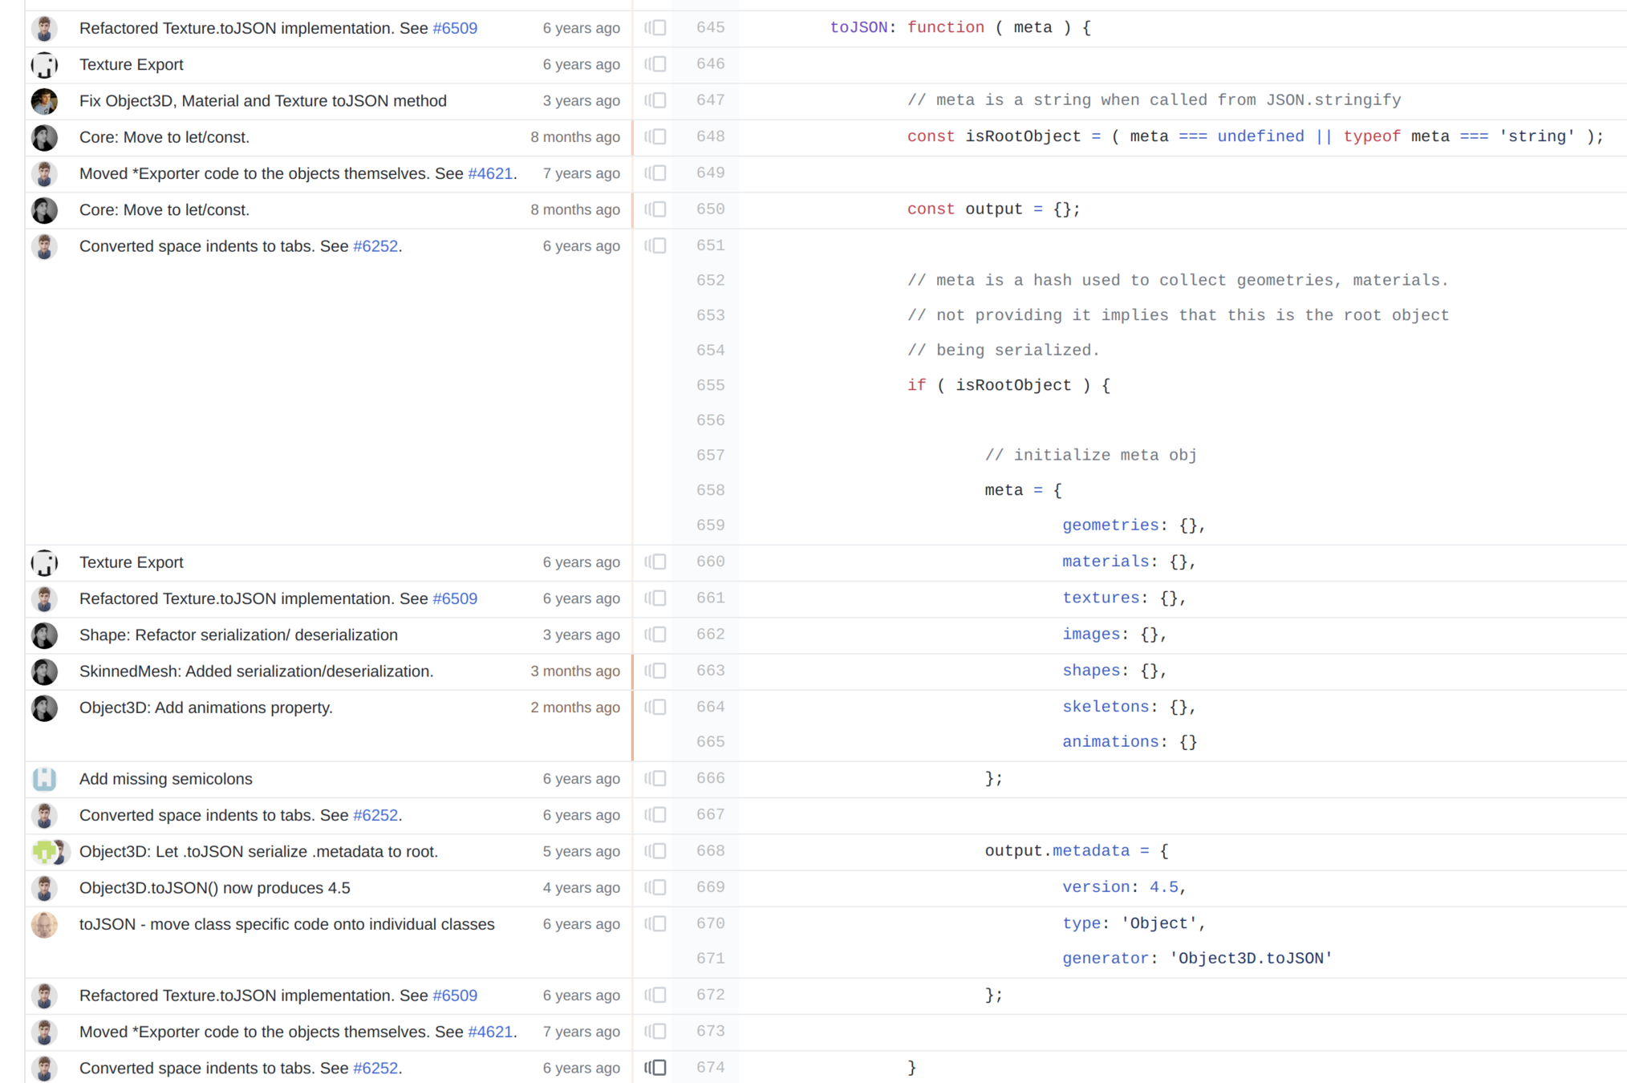This screenshot has height=1083, width=1627.
Task: Open author avatar for Fix Object3D commit
Action: click(44, 101)
